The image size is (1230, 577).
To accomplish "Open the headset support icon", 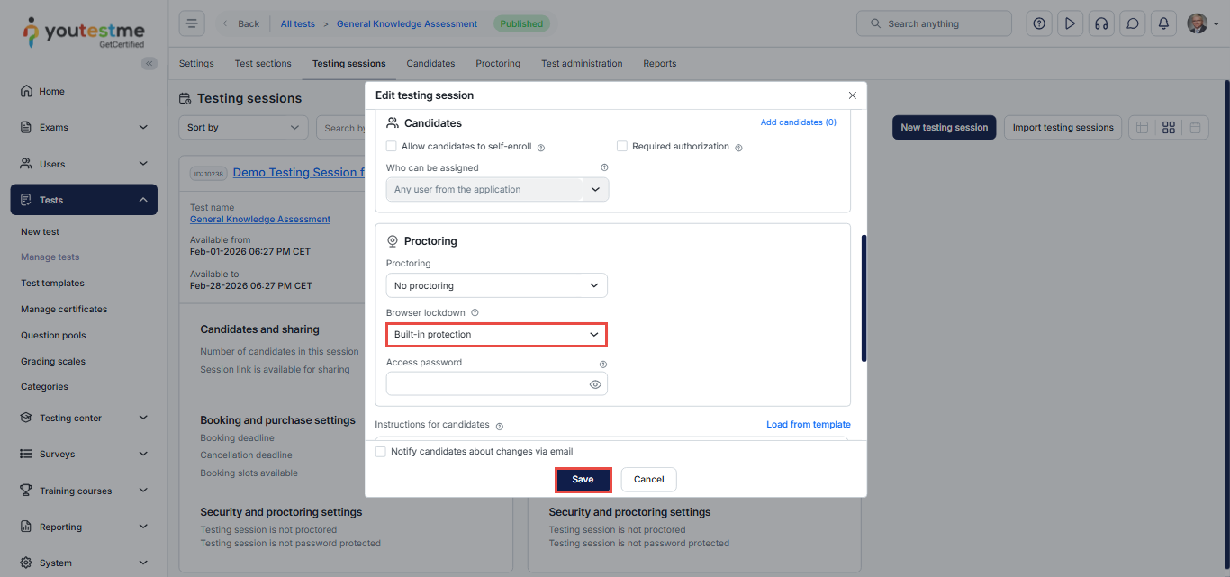I will click(x=1100, y=23).
